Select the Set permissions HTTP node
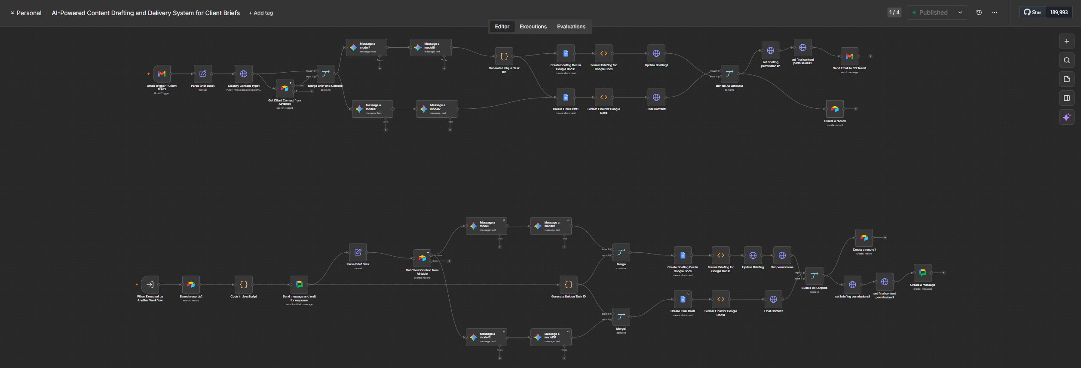Viewport: 1081px width, 368px height. (782, 255)
